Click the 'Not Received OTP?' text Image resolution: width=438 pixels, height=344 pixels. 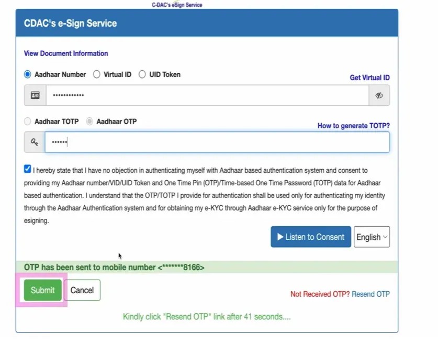pos(320,294)
